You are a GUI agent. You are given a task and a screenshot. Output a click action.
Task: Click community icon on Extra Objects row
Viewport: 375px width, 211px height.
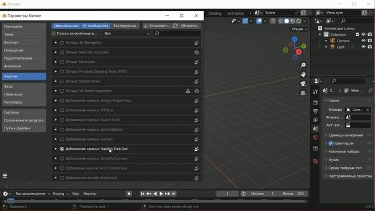coord(196,130)
